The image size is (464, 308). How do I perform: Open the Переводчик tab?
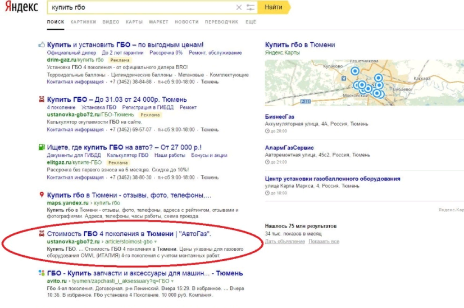click(221, 22)
